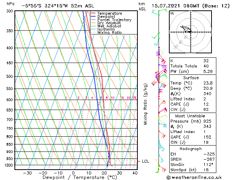Viewport: 233px width, 180px height.
Task: Click the hodograph wind arrow center
Action: pyautogui.click(x=185, y=29)
